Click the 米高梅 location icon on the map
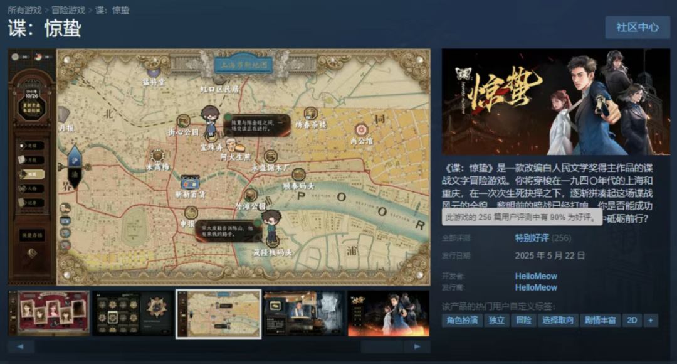This screenshot has width=677, height=364. pos(157,156)
